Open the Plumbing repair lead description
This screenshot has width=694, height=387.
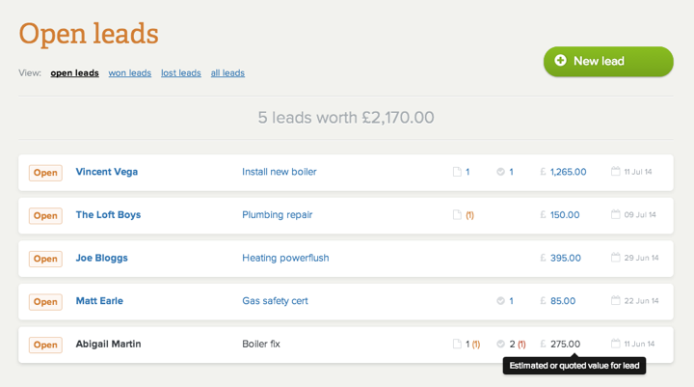click(x=277, y=214)
